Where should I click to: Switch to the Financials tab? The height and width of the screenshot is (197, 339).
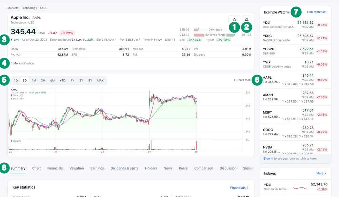[55, 168]
